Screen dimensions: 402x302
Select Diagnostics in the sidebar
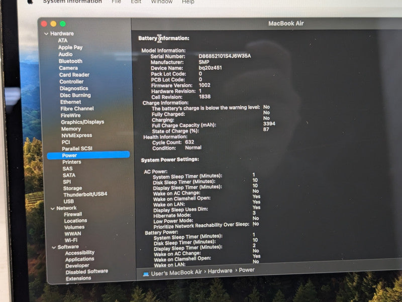[x=74, y=89]
